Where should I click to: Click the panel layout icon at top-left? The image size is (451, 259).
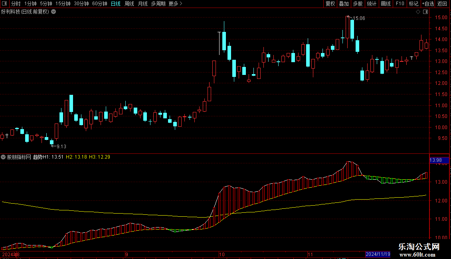coord(4,4)
